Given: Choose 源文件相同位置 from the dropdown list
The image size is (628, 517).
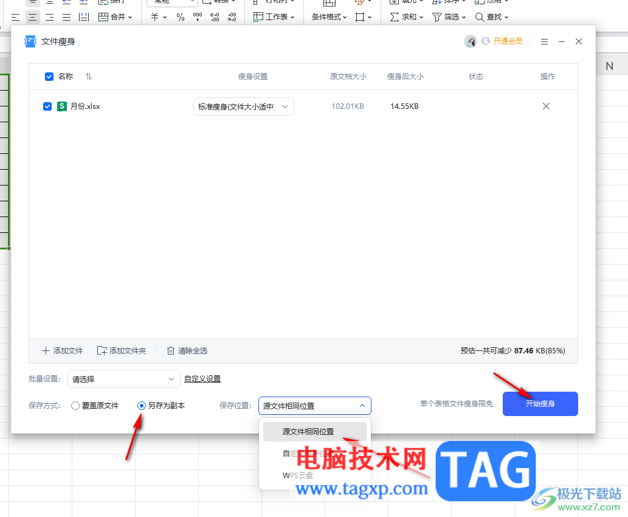Looking at the screenshot, I should click(315, 432).
